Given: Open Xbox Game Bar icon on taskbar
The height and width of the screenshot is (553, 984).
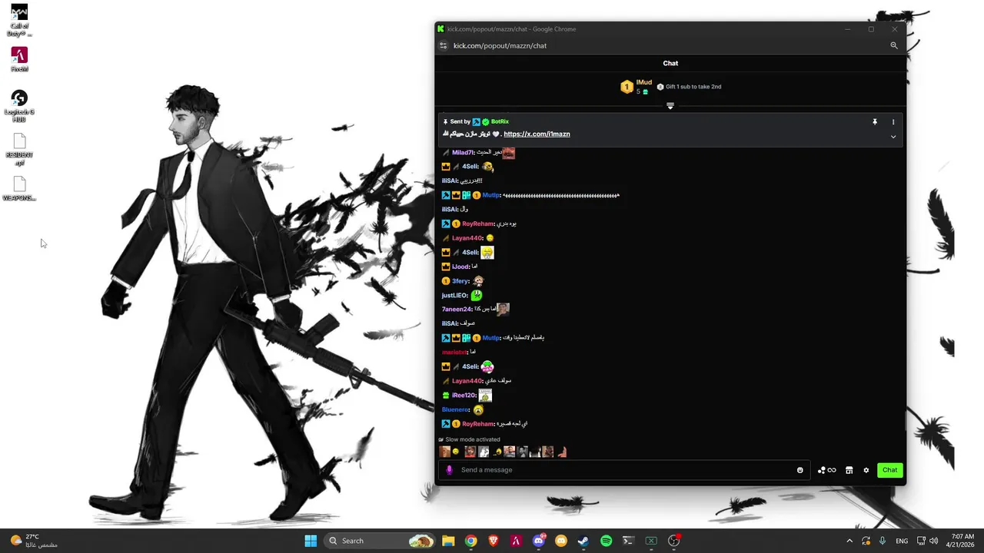Looking at the screenshot, I should (x=651, y=541).
